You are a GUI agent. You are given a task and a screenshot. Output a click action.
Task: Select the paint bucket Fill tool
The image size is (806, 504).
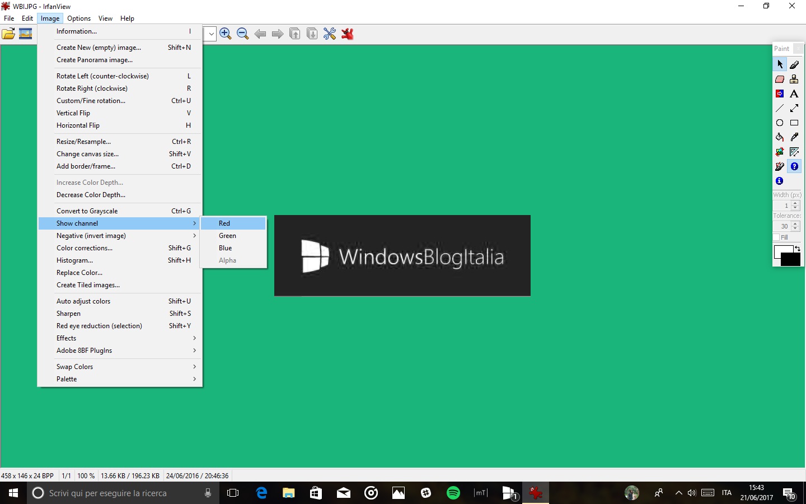click(x=780, y=137)
